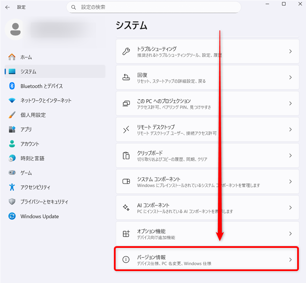Open リモート デスクトップ via its chevron

point(290,130)
